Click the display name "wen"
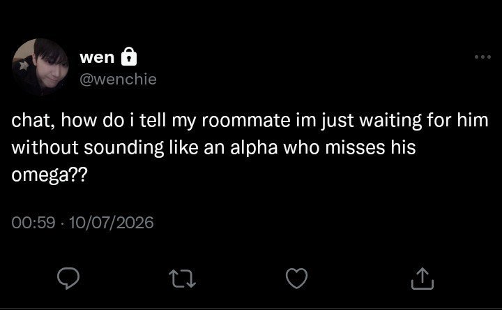 pos(97,58)
